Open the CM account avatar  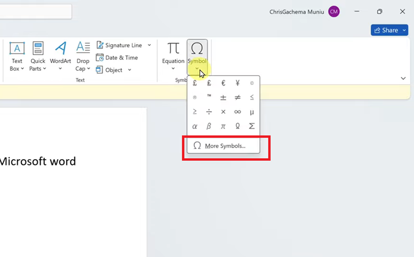[334, 12]
